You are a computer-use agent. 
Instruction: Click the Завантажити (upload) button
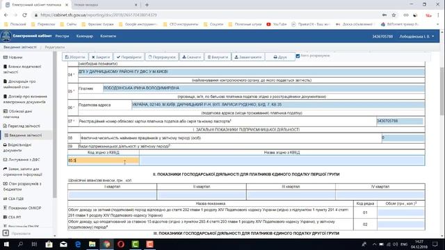(x=248, y=57)
